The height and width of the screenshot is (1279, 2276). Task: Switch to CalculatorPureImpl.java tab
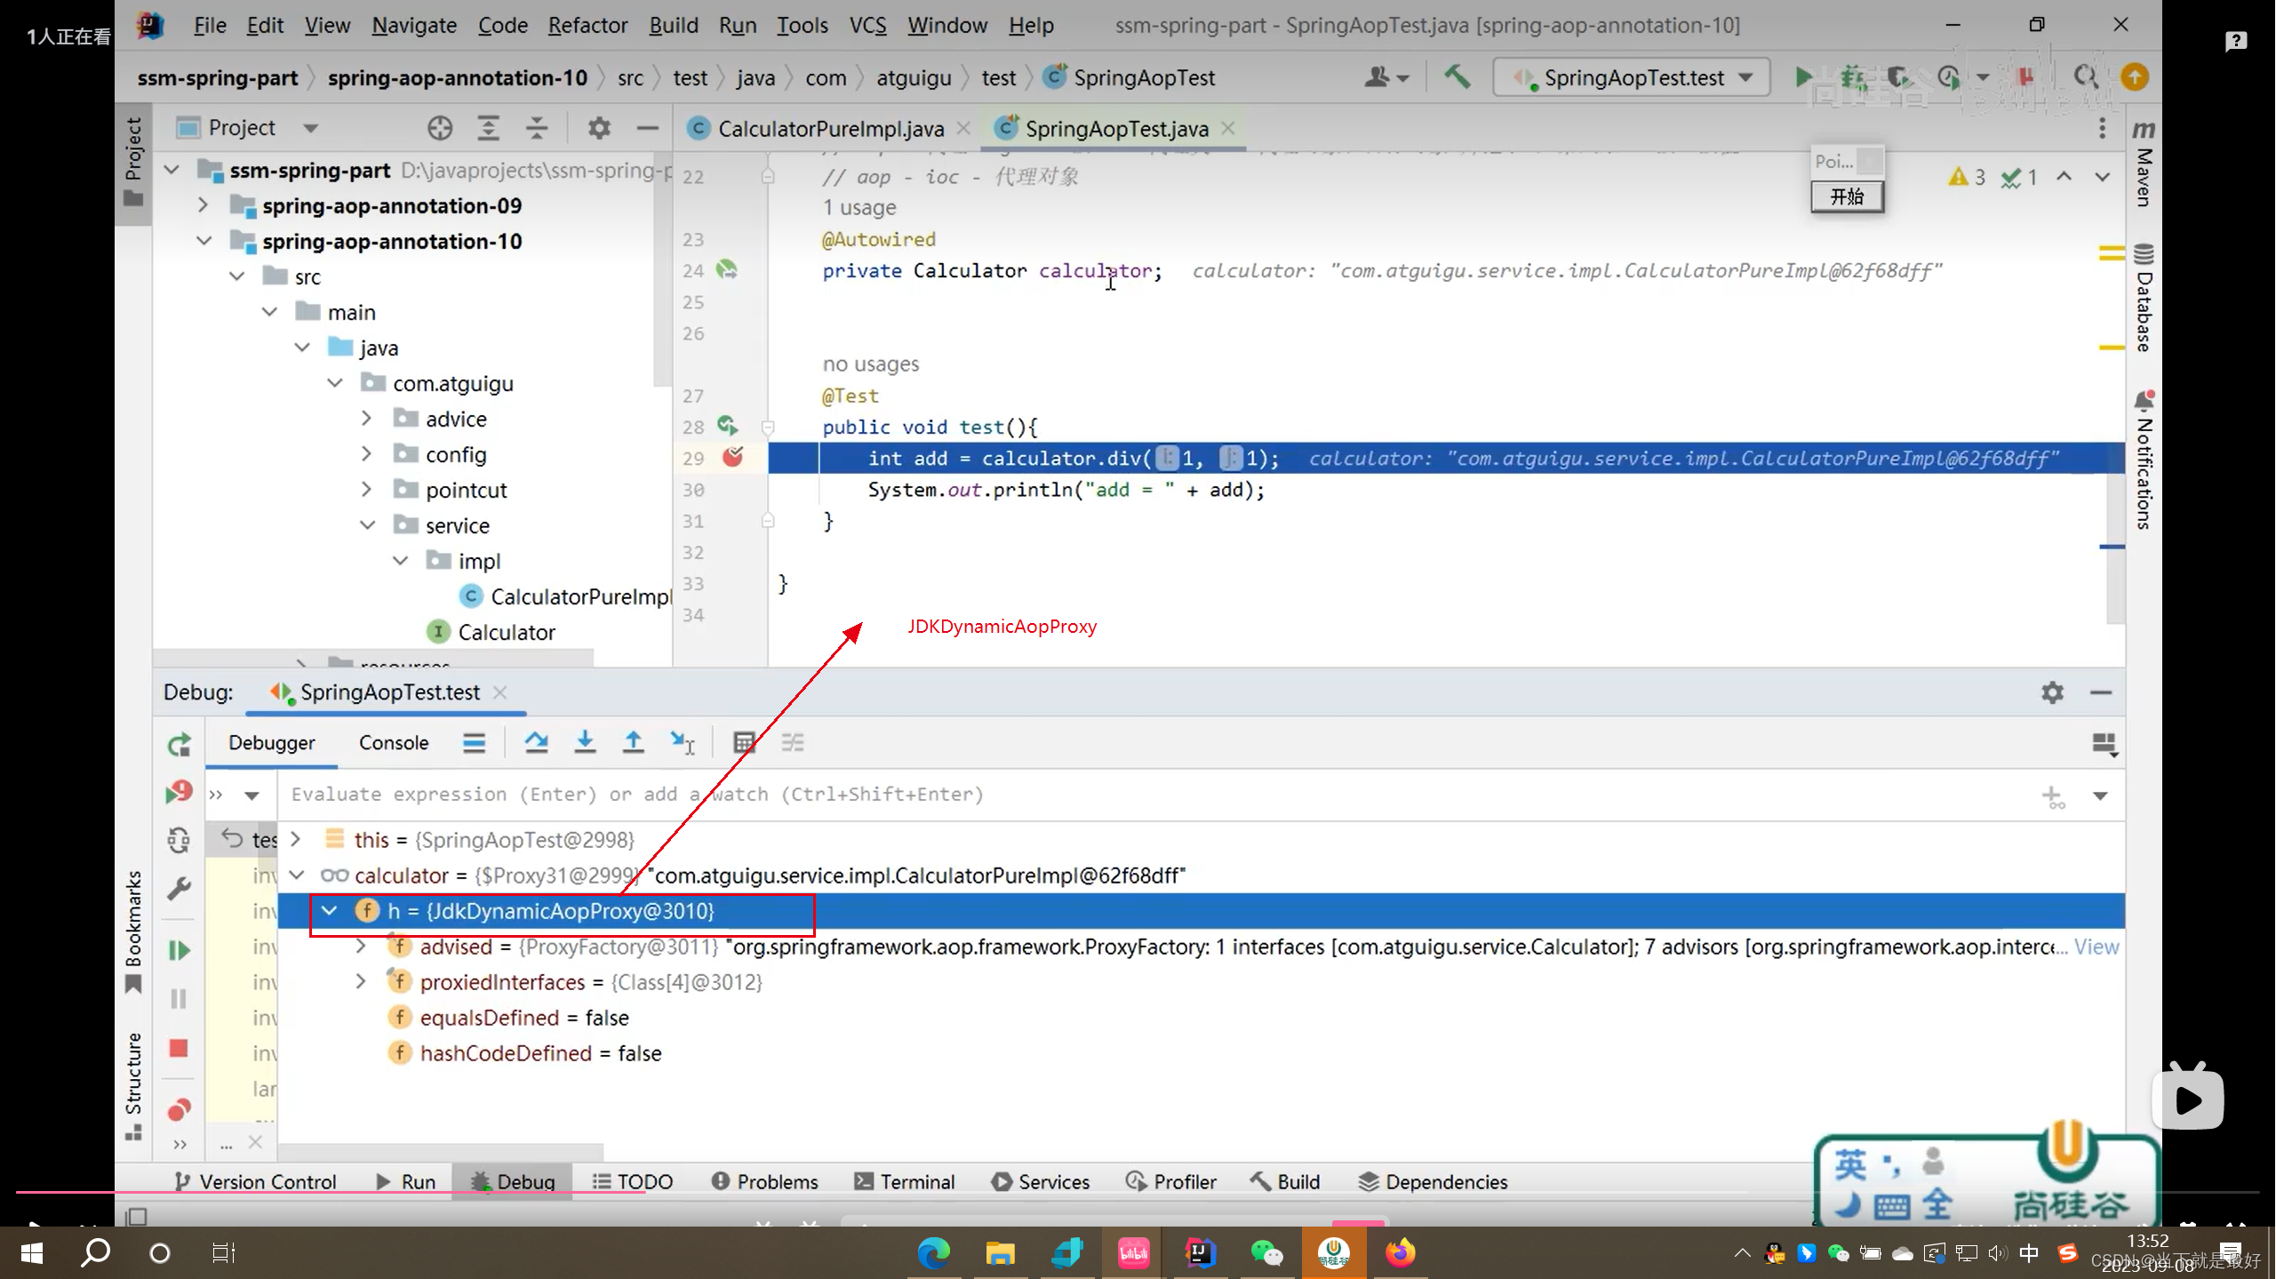(829, 129)
